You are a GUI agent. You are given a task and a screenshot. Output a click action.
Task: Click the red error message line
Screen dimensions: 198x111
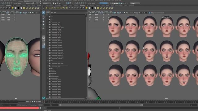coord(19,108)
